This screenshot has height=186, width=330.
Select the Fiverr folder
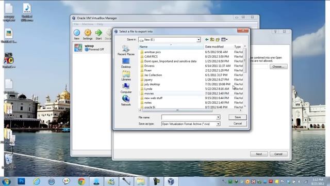point(148,70)
